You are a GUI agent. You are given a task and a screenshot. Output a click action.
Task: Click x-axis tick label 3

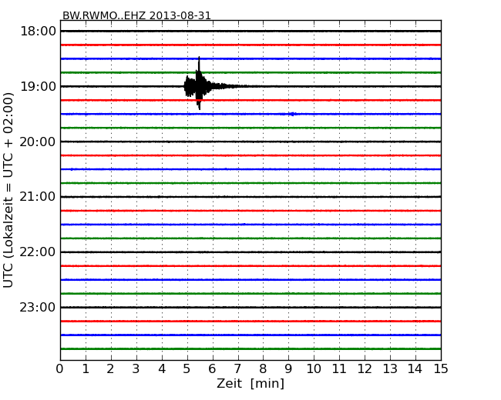[136, 369]
